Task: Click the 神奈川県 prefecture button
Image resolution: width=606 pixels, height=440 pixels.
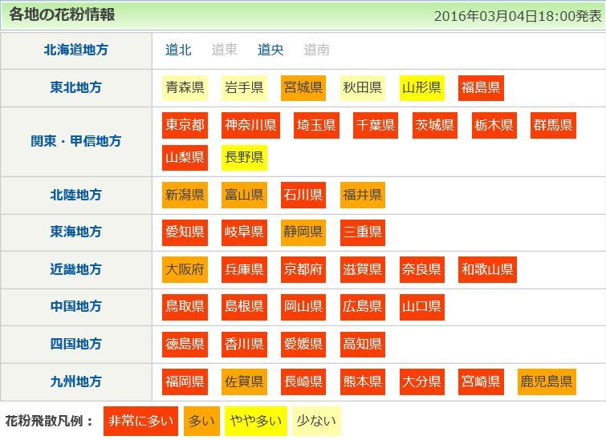Action: pos(251,125)
